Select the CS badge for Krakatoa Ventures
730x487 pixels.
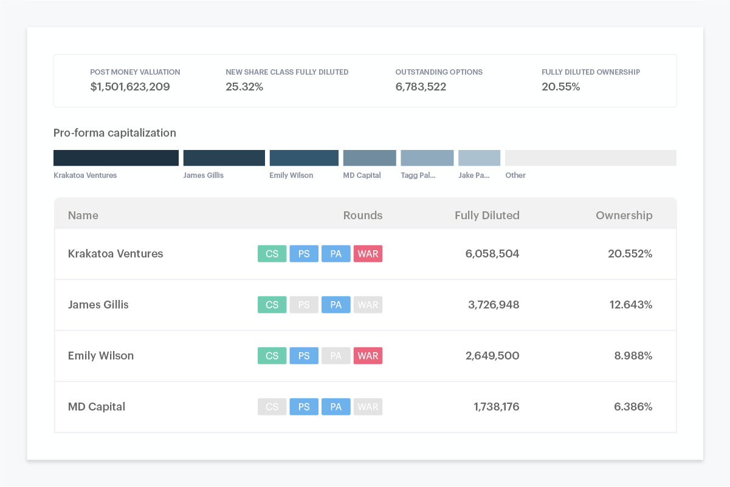click(272, 254)
